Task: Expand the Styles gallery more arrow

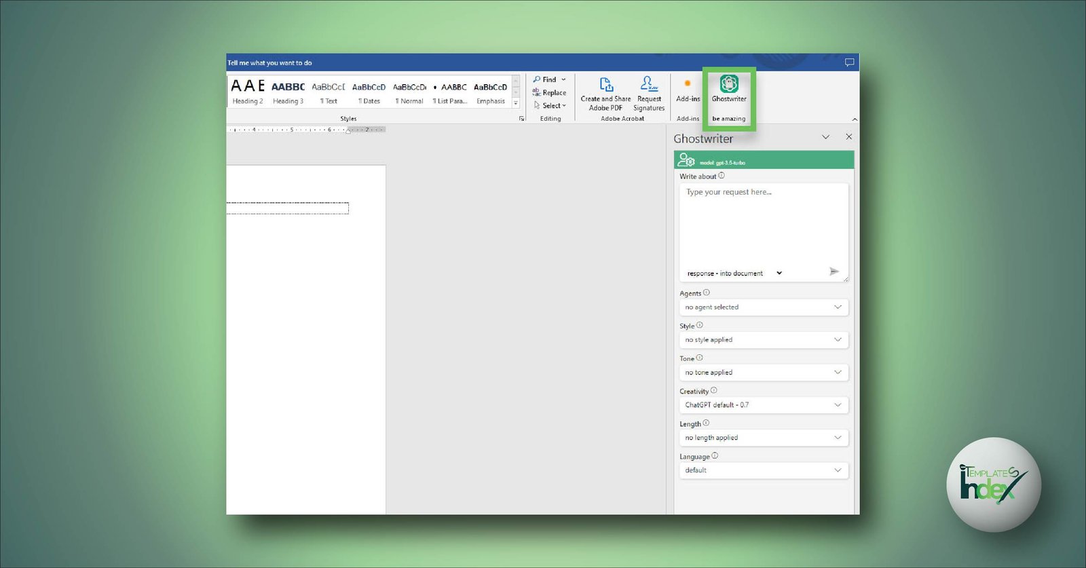Action: [516, 103]
